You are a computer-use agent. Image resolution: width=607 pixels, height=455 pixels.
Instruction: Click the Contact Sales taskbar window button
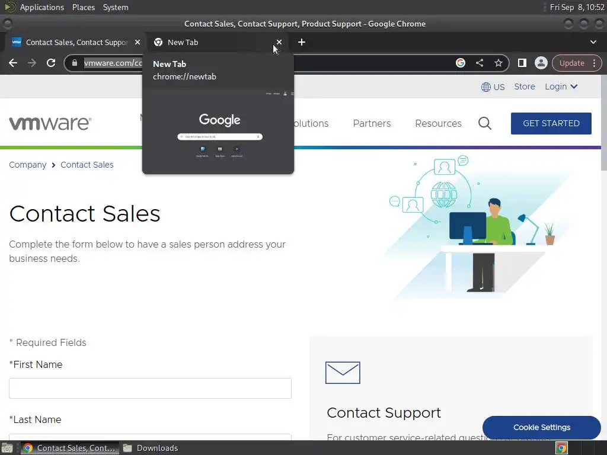click(x=70, y=448)
